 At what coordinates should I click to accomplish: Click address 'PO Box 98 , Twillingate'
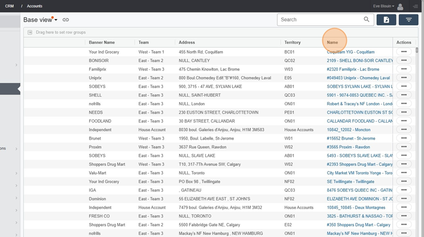coord(199,181)
